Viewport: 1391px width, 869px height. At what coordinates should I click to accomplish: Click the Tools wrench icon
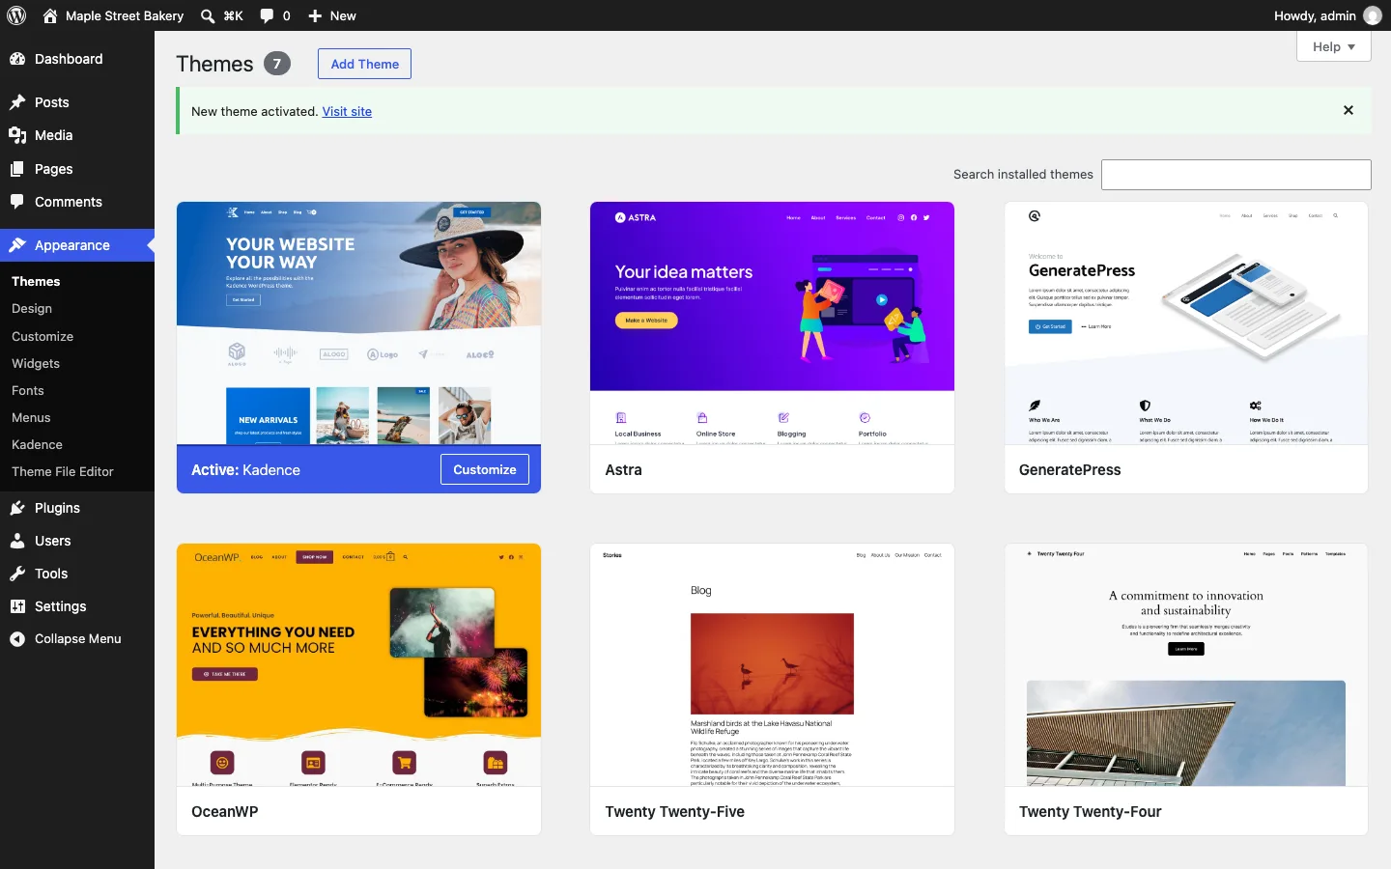click(17, 574)
